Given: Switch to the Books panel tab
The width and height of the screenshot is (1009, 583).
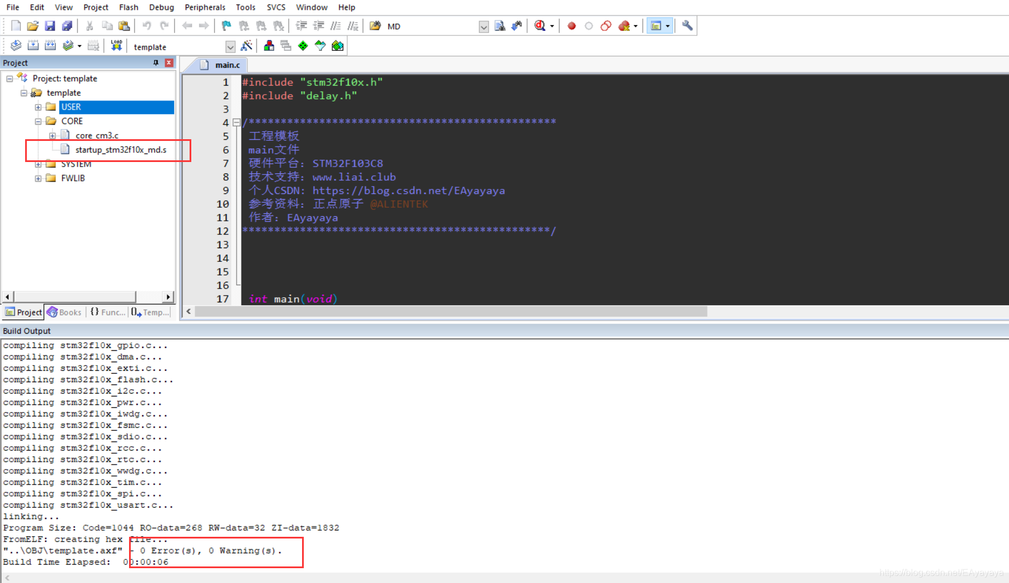Looking at the screenshot, I should click(x=65, y=313).
